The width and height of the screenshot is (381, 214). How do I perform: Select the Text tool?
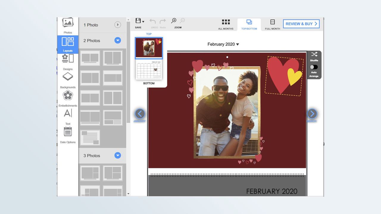coord(68,113)
